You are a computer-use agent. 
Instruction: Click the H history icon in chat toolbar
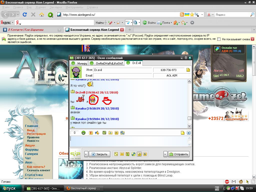116,133
